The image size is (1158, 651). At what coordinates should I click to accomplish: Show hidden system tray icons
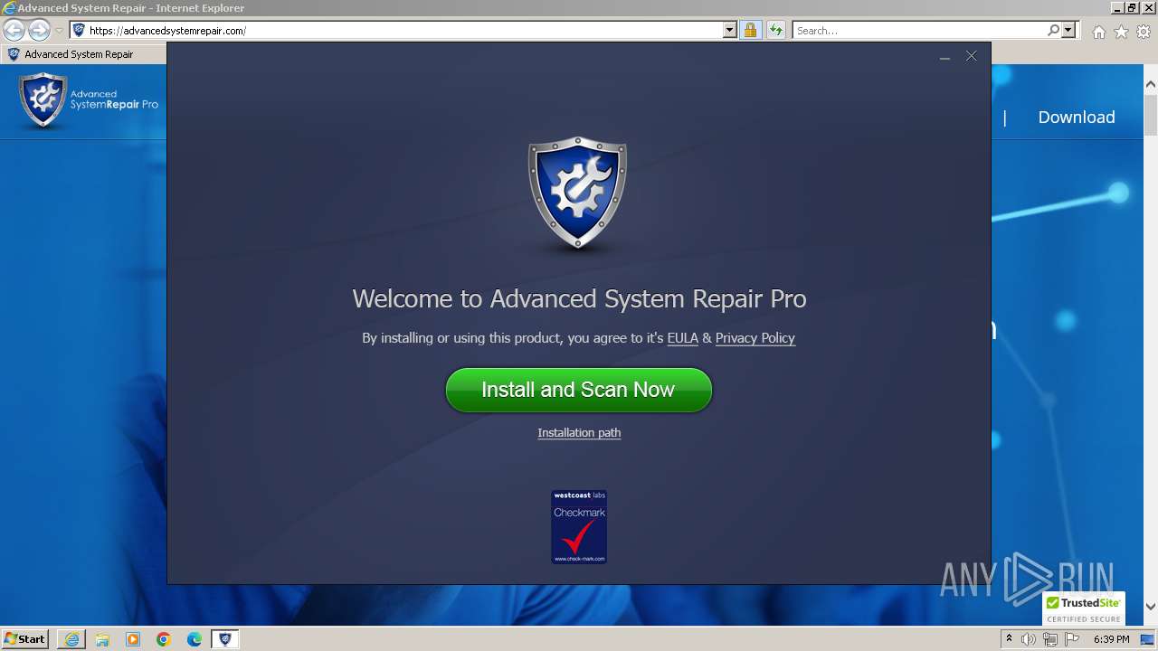pyautogui.click(x=1009, y=638)
